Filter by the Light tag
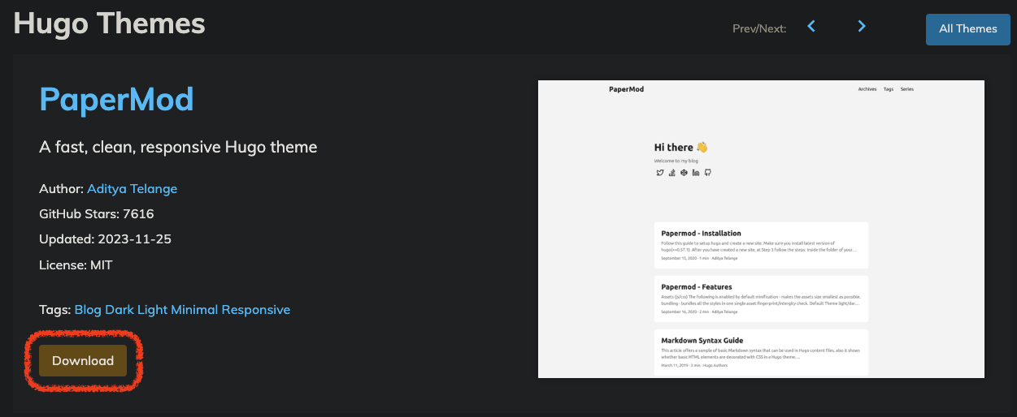Screen dimensions: 1017x417 153,310
